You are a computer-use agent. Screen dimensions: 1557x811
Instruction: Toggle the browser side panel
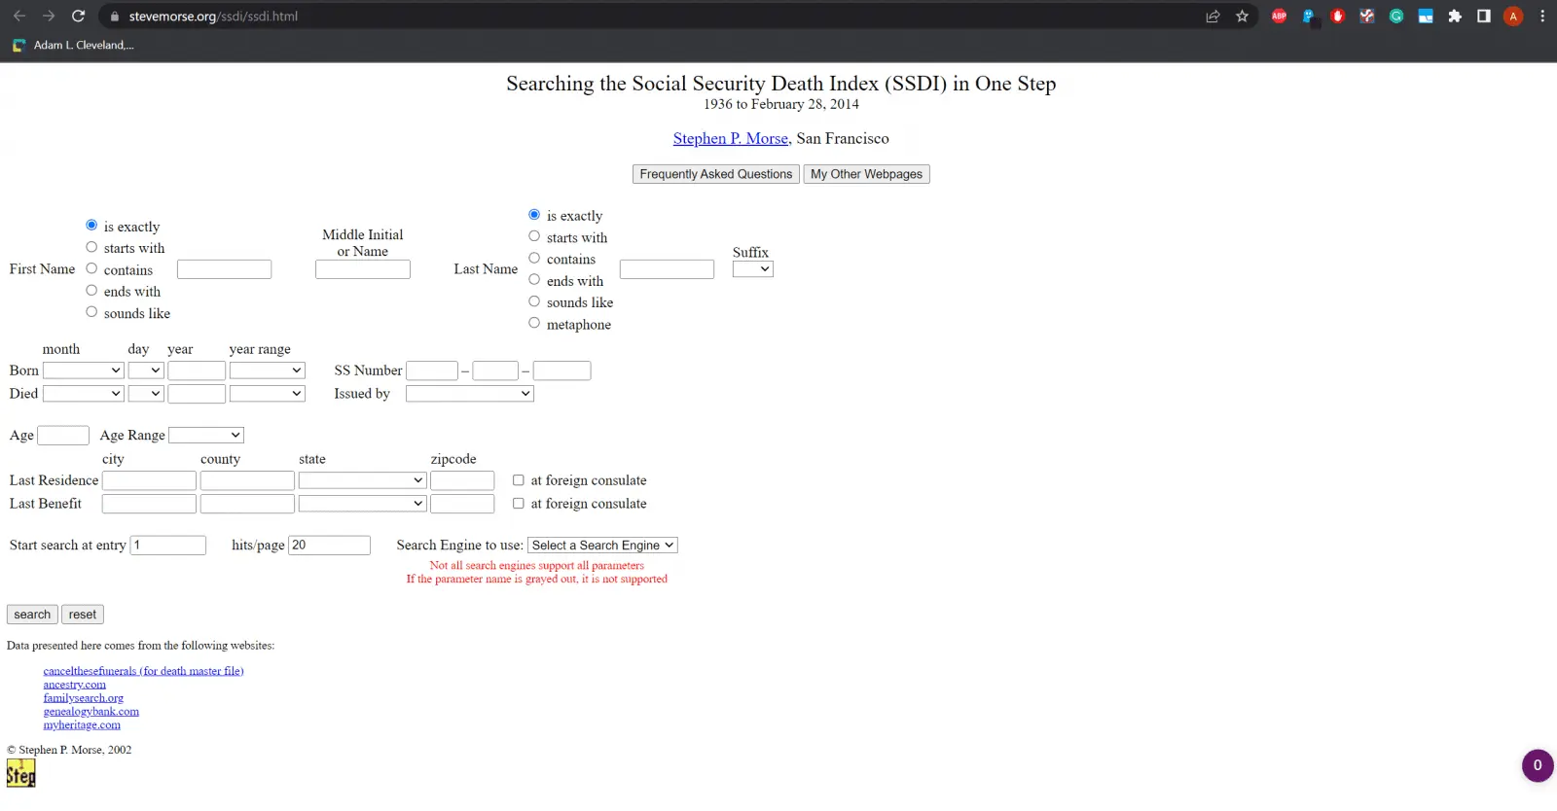[x=1484, y=17]
